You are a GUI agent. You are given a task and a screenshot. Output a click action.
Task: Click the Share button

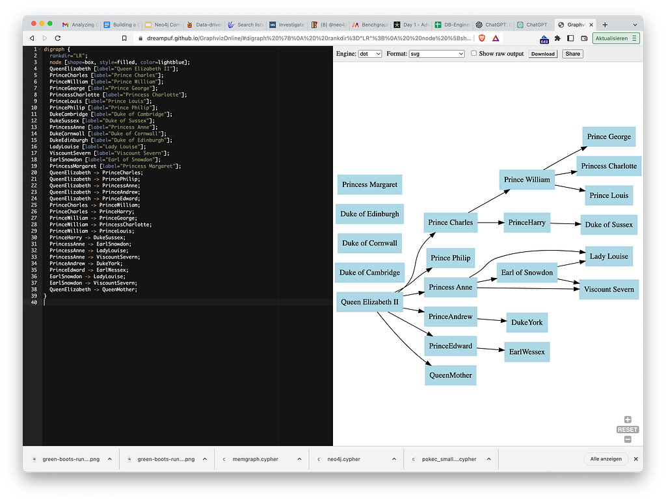(x=572, y=54)
